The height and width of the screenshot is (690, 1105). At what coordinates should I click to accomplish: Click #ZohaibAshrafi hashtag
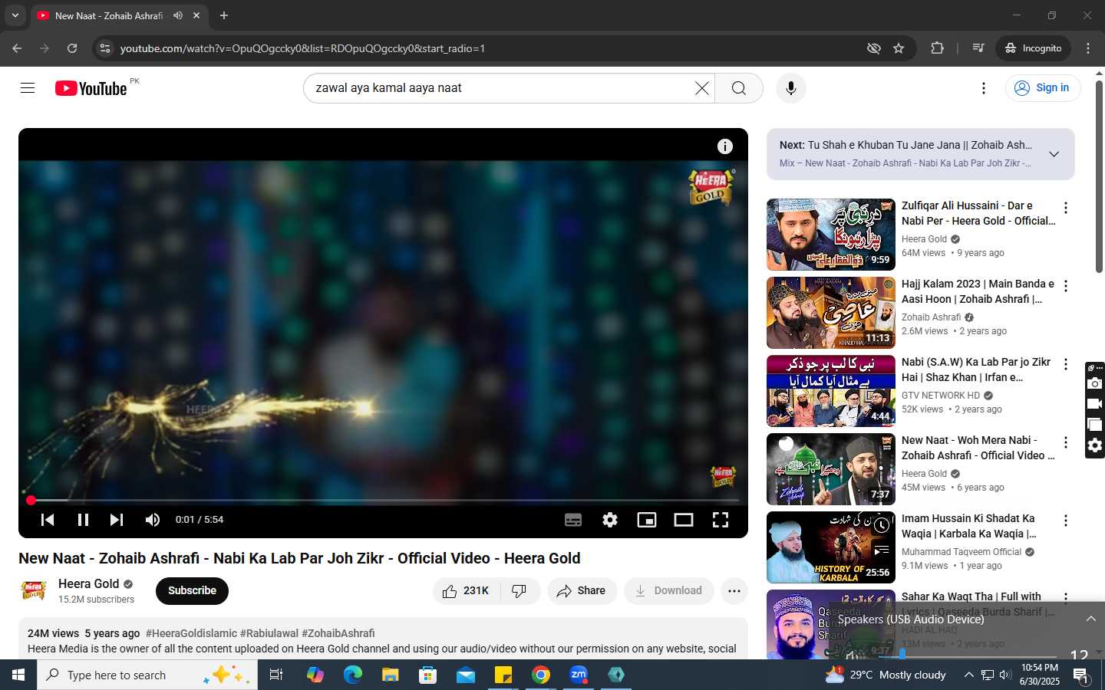338,633
